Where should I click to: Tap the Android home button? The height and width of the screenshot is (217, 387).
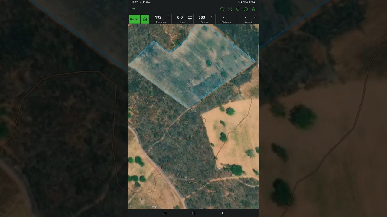[194, 213]
